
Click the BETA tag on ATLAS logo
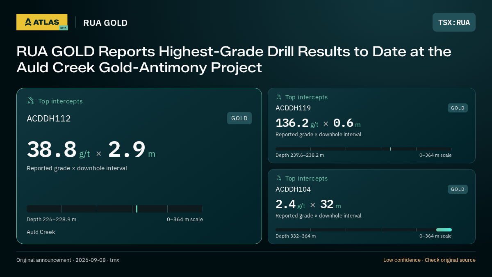(63, 28)
